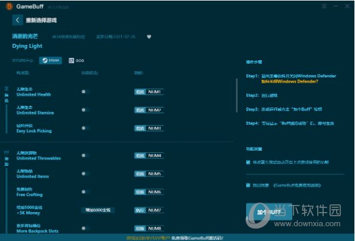Change the NUM3 hotkey for Easy Lock Picking
This screenshot has height=241, width=355.
click(149, 128)
